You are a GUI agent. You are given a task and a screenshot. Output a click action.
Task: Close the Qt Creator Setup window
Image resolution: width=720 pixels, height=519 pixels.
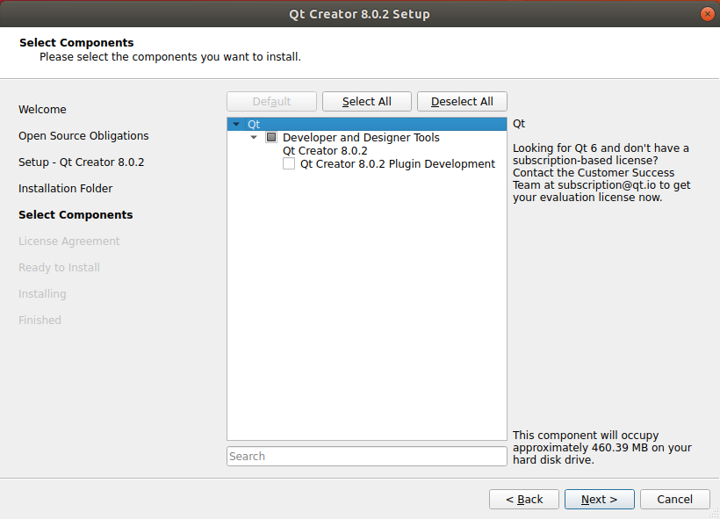(707, 14)
